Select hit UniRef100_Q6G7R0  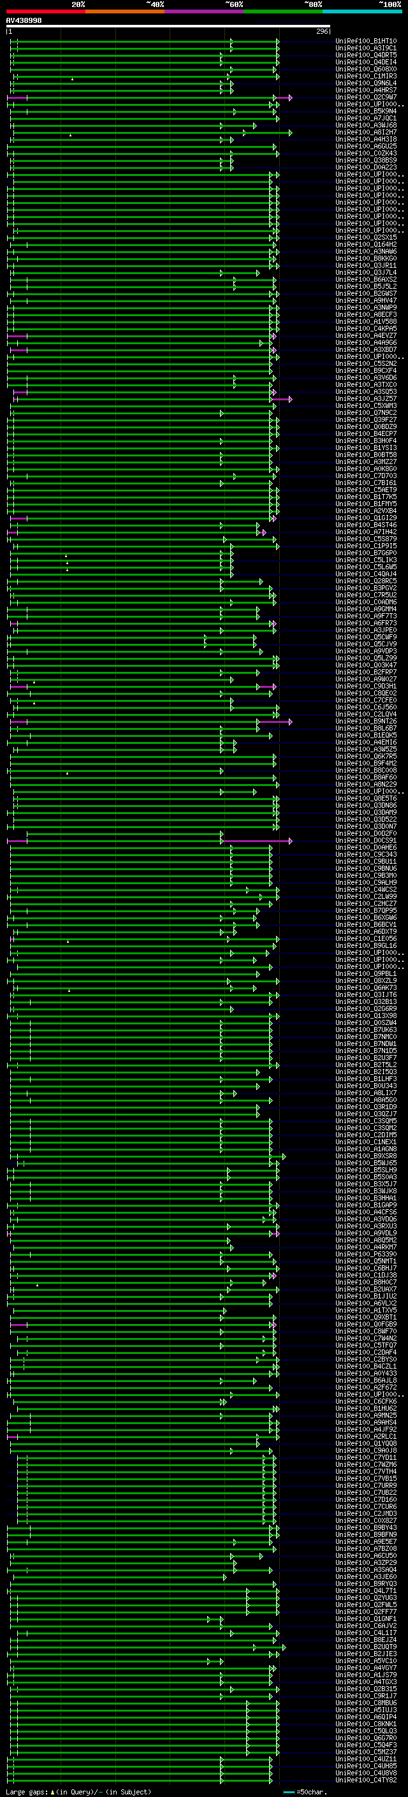click(x=365, y=1737)
